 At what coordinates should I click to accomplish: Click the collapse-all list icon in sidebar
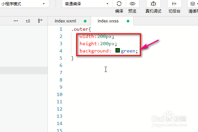28,21
